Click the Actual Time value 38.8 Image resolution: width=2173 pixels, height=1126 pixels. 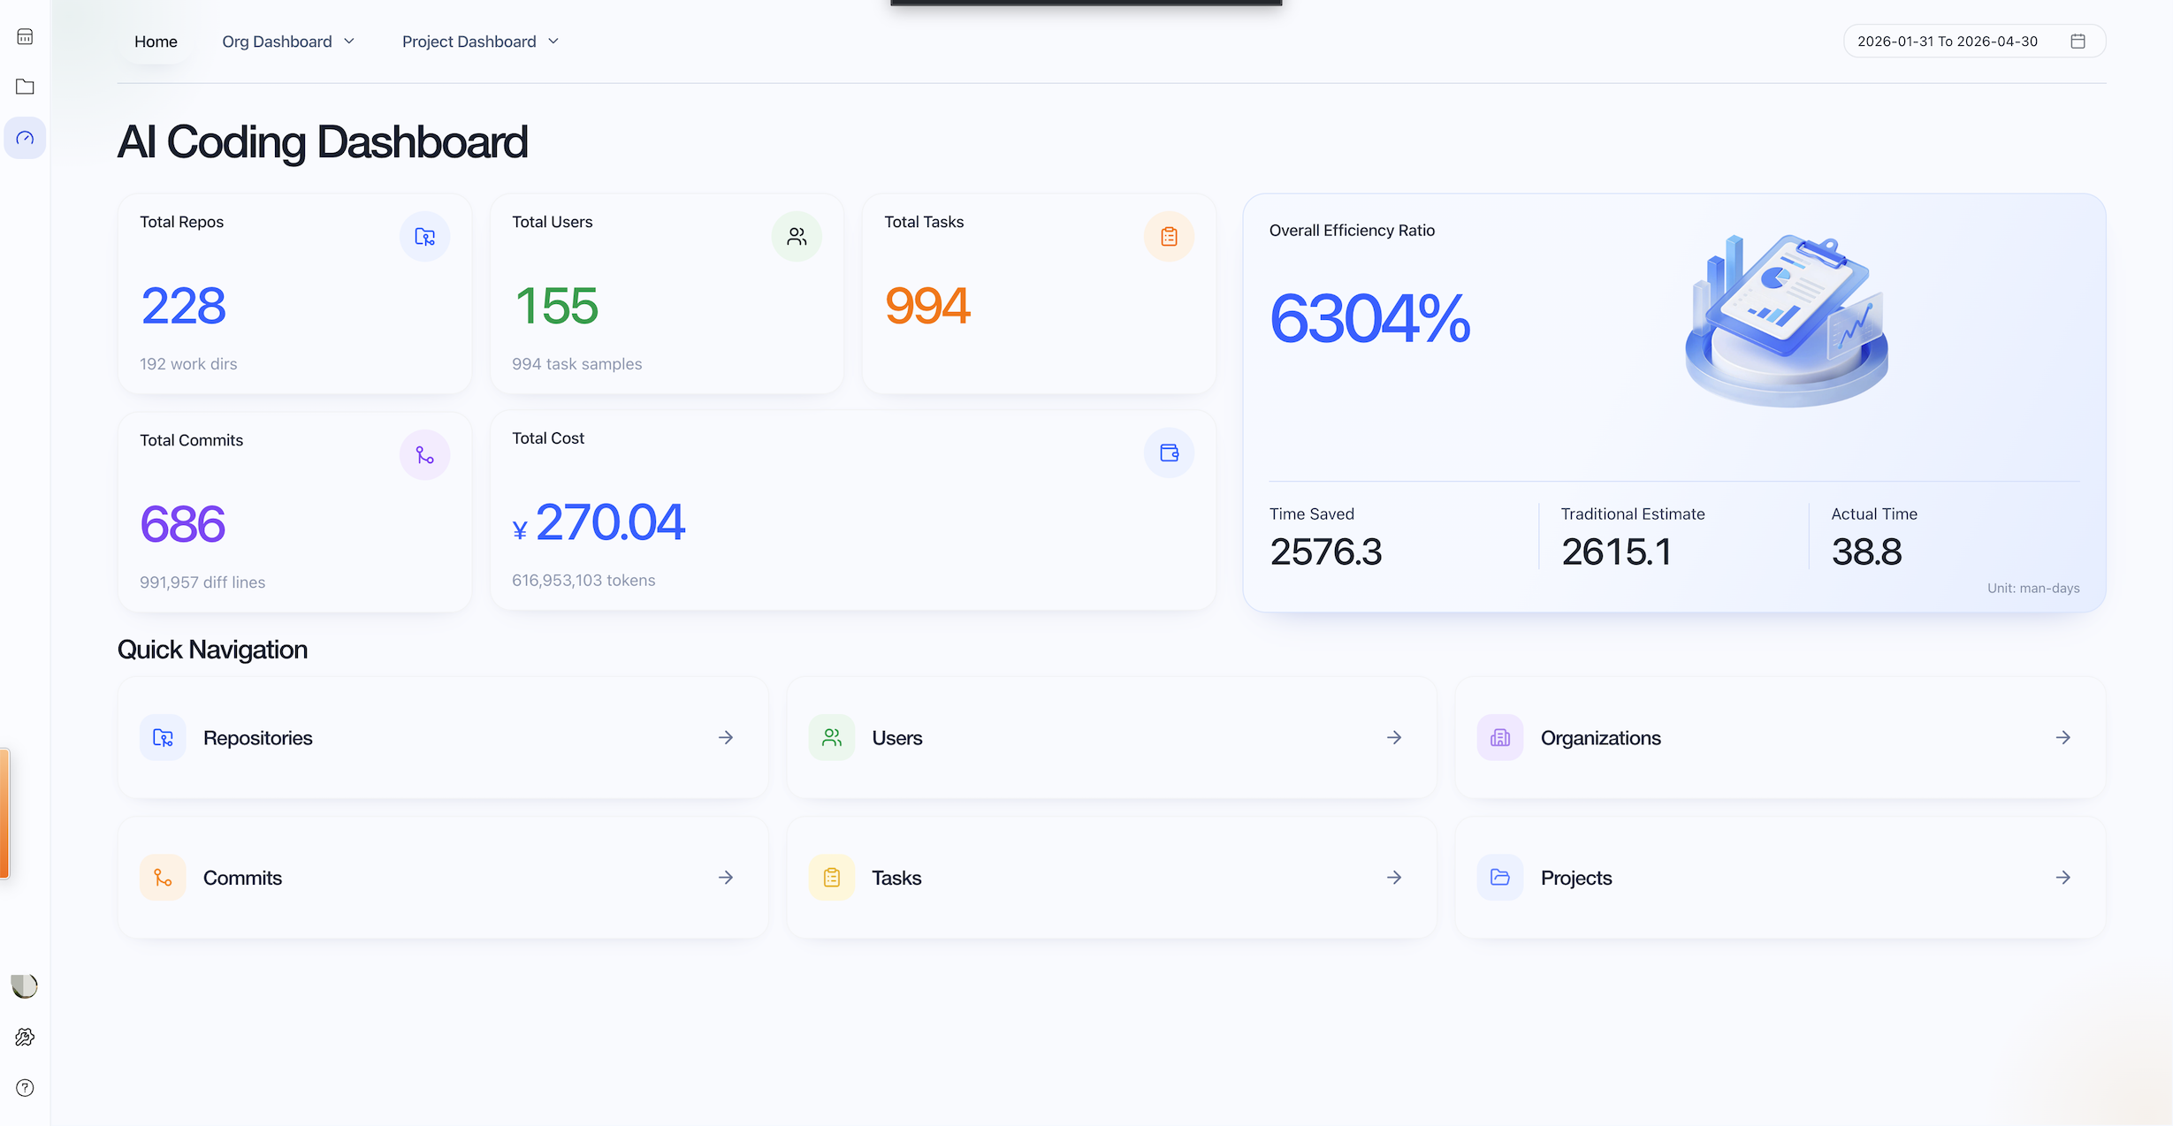point(1867,552)
